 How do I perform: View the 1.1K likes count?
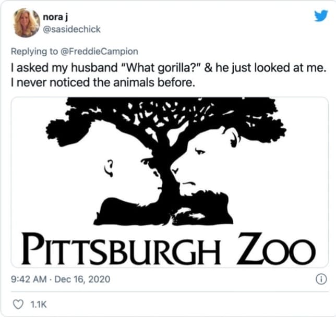click(39, 304)
